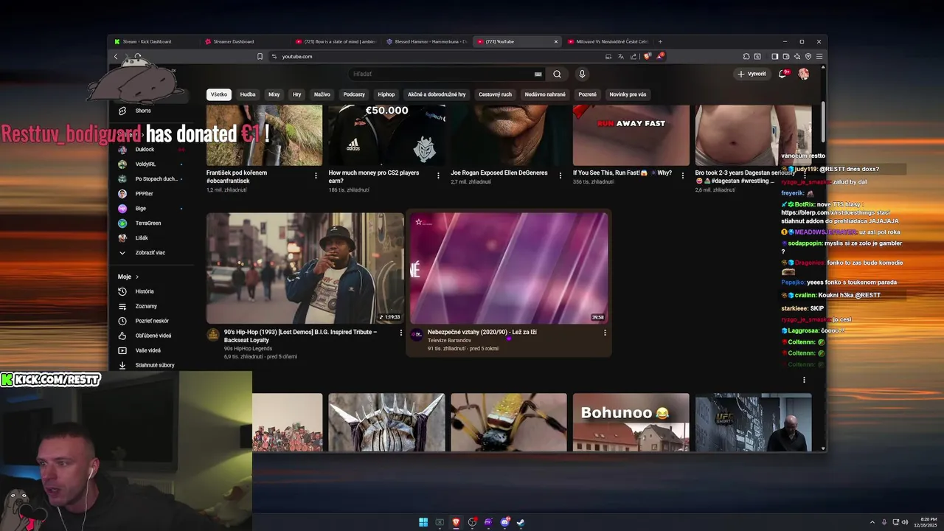This screenshot has height=531, width=944.
Task: Click the page vertical scrollbar thumb
Action: (823, 120)
